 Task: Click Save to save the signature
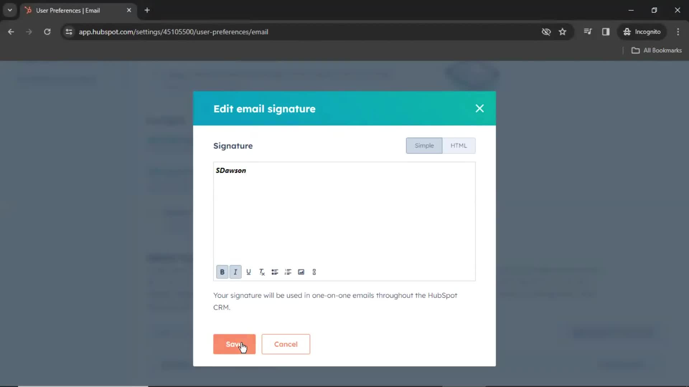coord(234,344)
